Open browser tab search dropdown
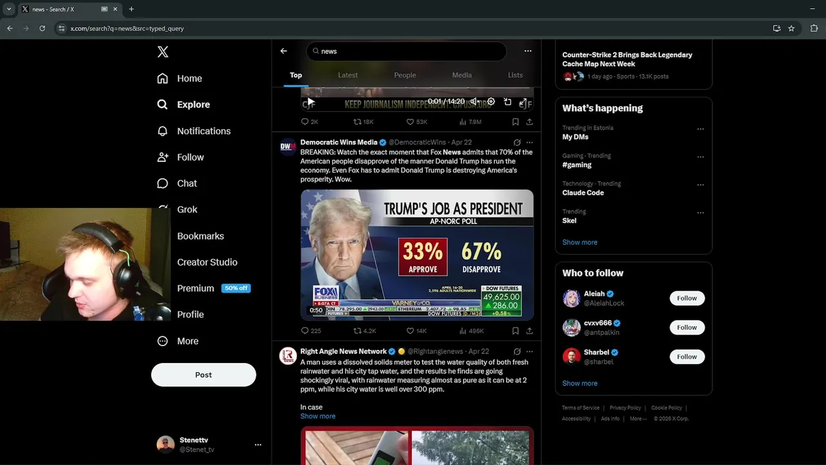The height and width of the screenshot is (465, 826). point(8,9)
